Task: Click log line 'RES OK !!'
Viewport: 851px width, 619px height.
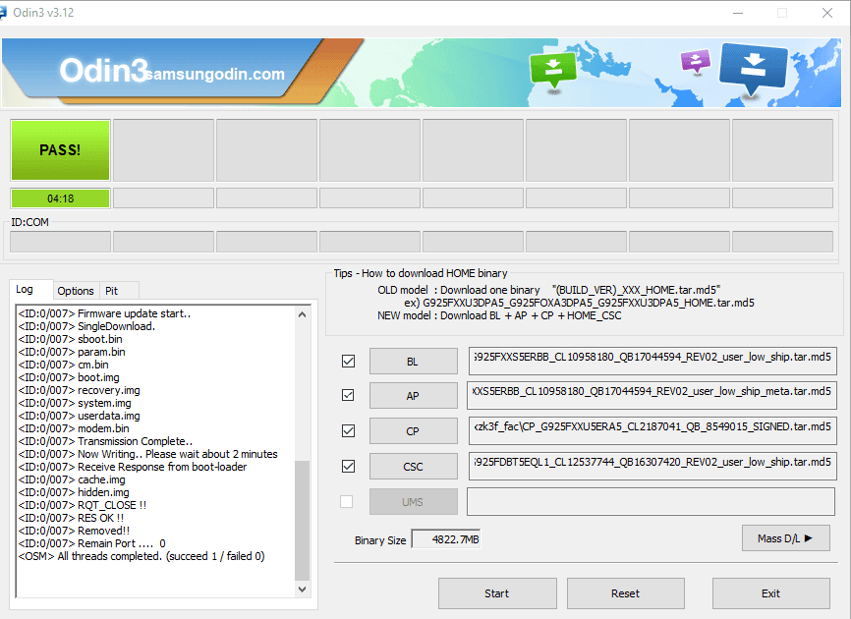Action: pyautogui.click(x=71, y=518)
